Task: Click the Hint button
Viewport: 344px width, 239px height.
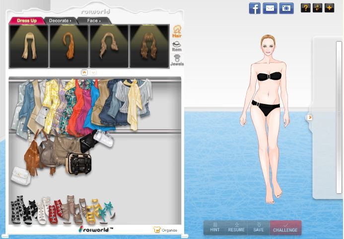Action: coord(214,227)
